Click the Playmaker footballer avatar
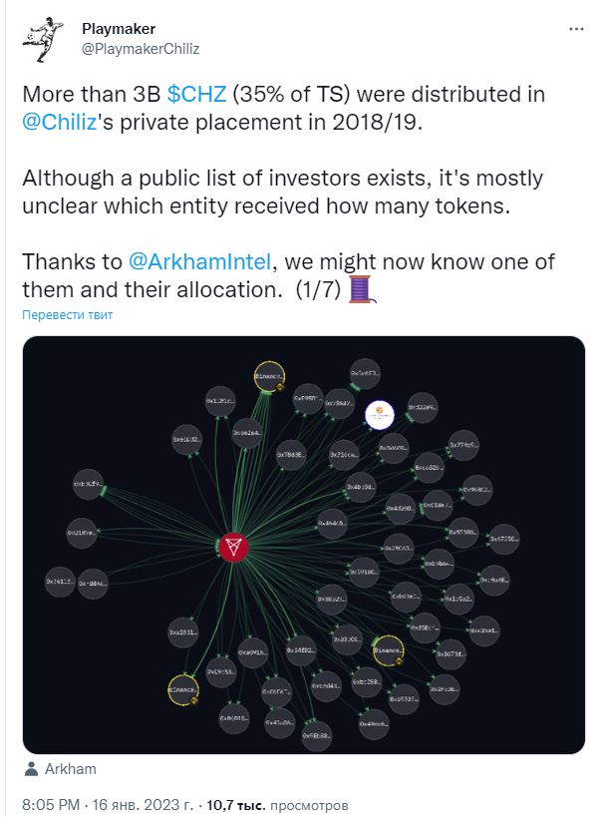The image size is (602, 817). (42, 40)
